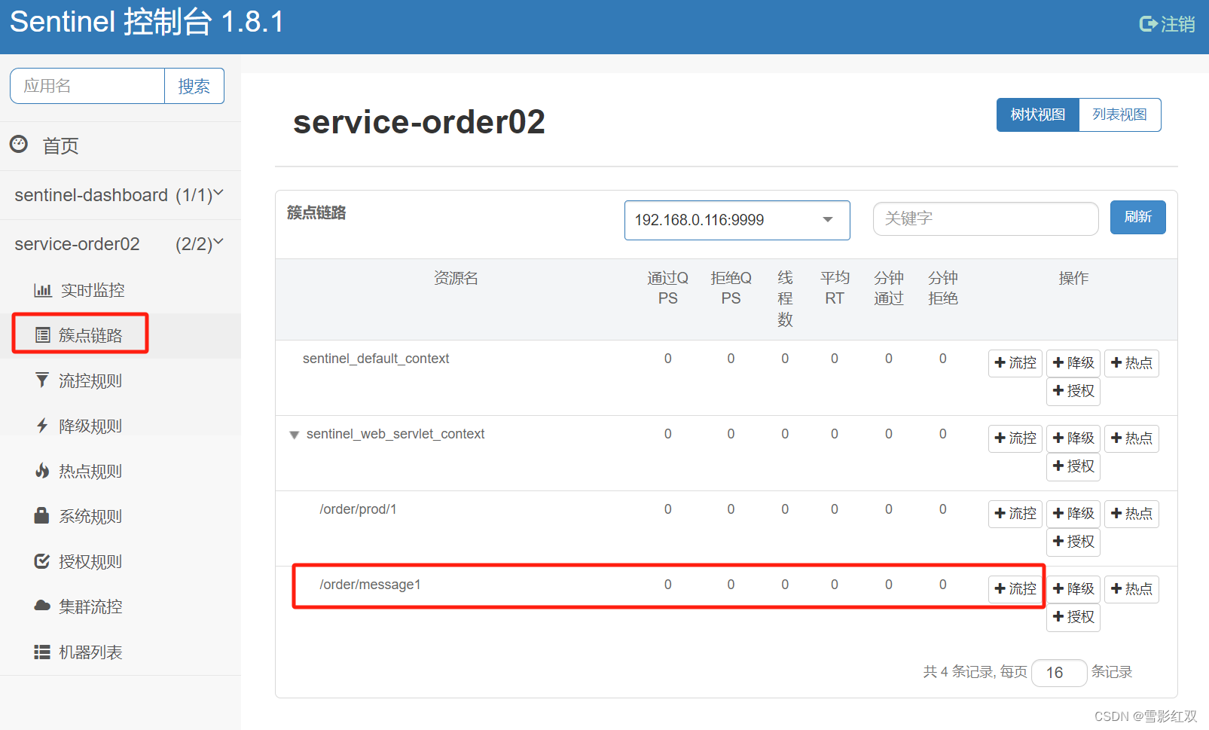Click the checkmark icon beside 授权规则

(42, 561)
